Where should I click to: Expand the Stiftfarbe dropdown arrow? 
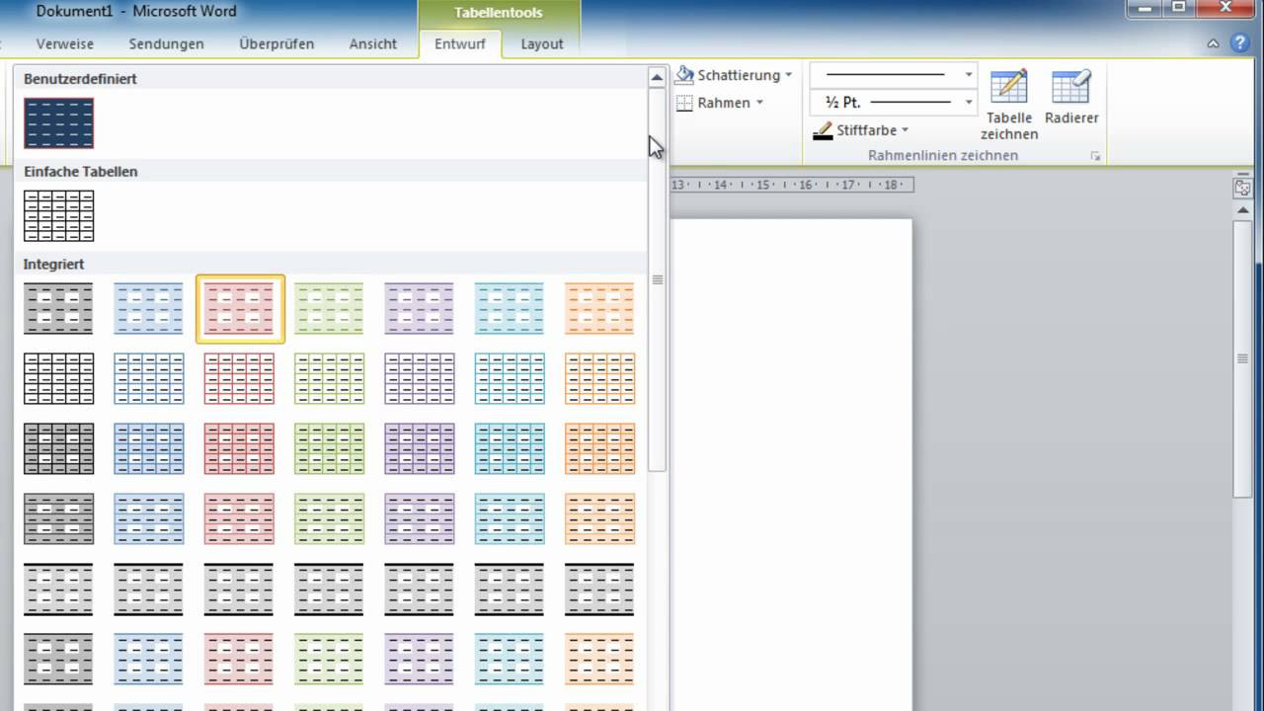click(905, 130)
